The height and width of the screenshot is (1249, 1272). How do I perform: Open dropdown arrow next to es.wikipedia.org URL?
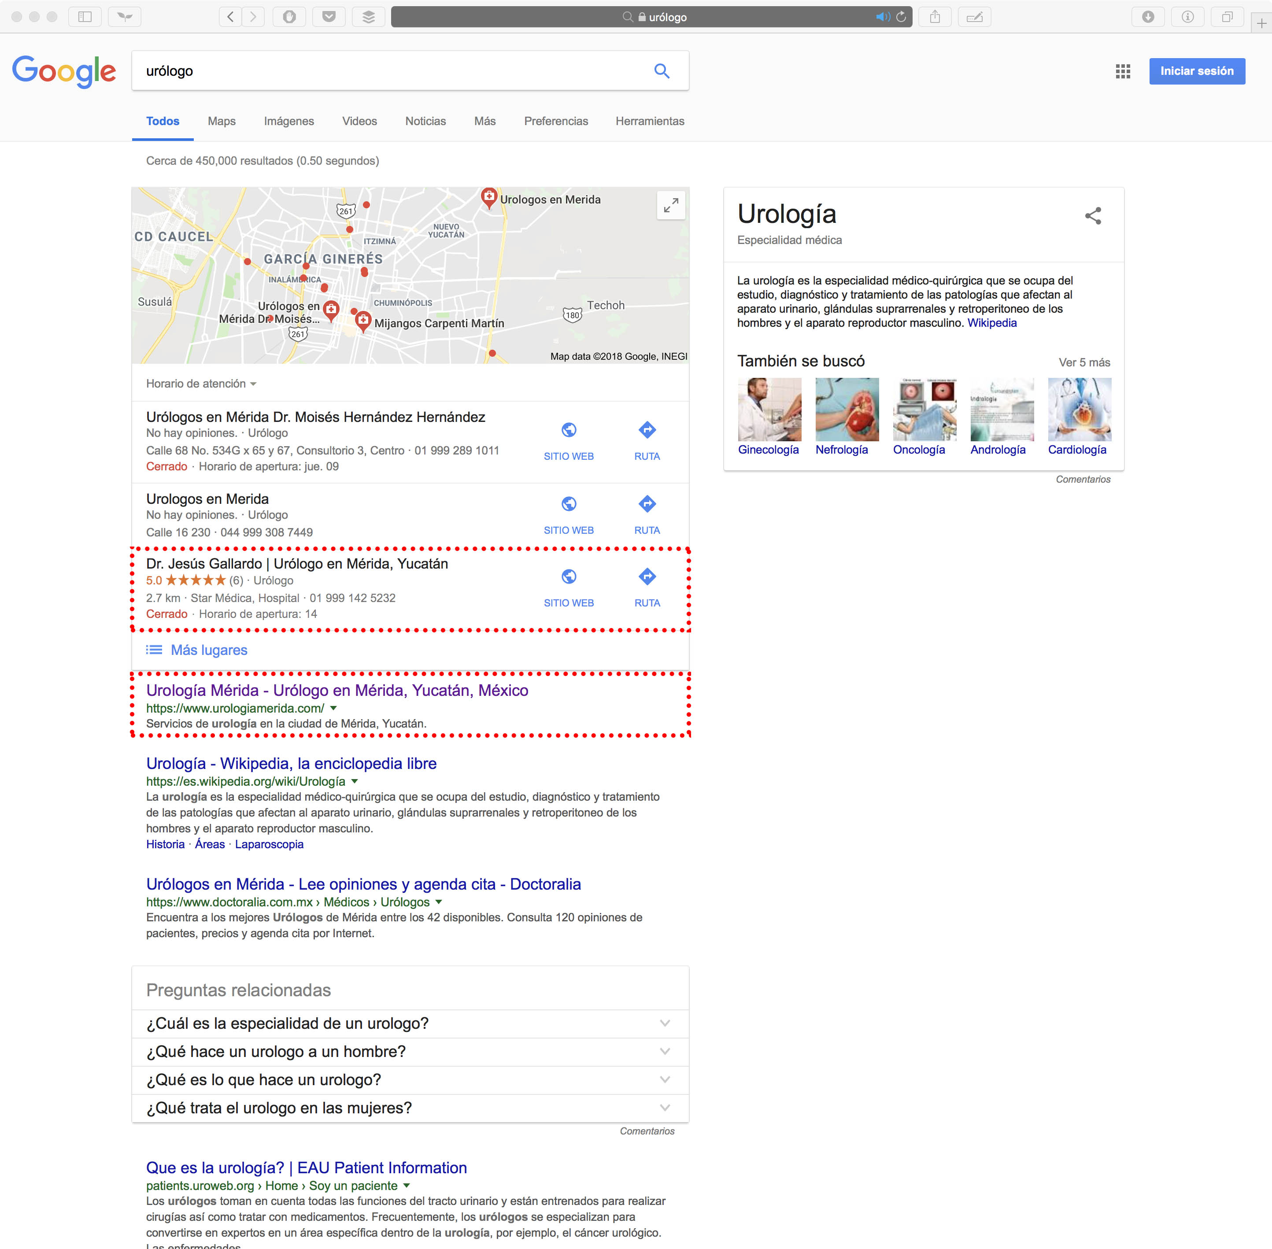(x=354, y=781)
